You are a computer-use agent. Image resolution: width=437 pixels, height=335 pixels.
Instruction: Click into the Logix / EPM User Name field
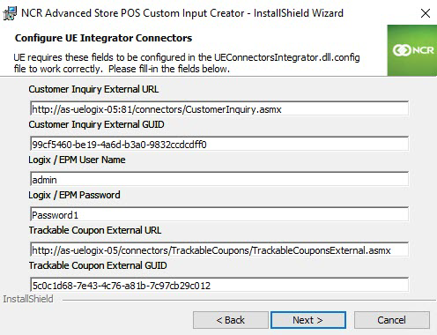[x=219, y=179]
